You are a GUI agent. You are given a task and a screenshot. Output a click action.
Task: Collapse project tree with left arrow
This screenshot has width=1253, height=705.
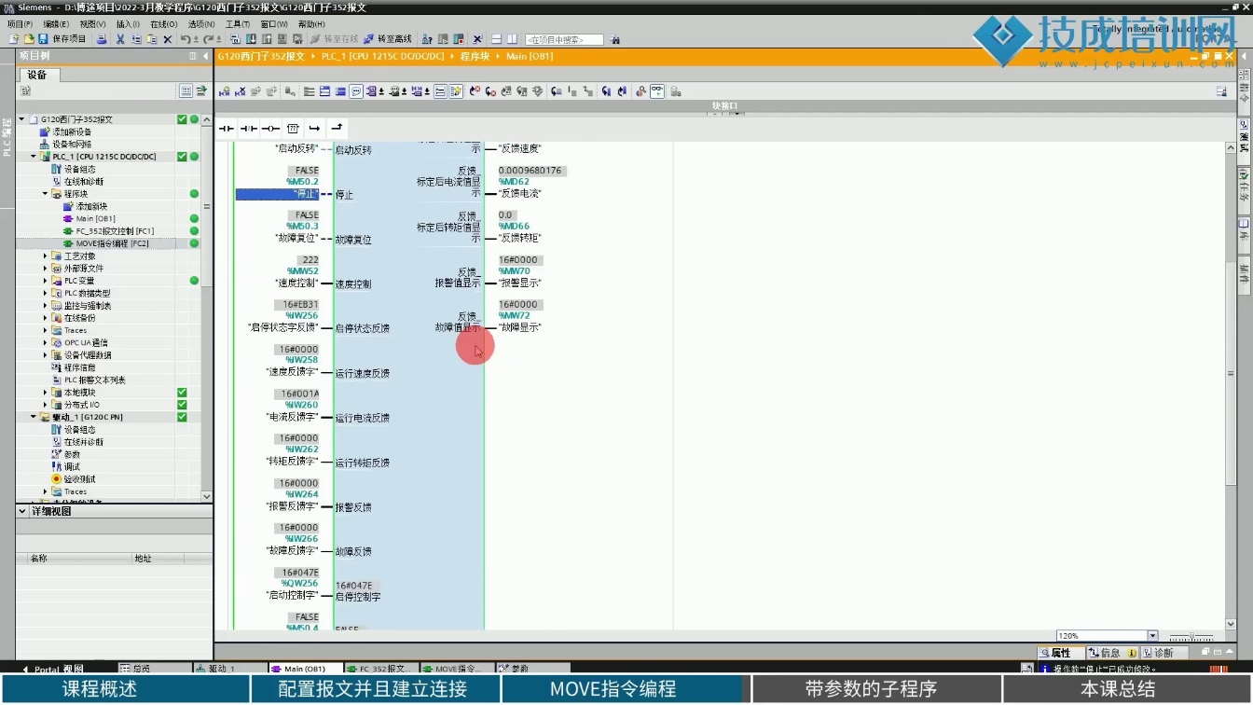point(206,56)
